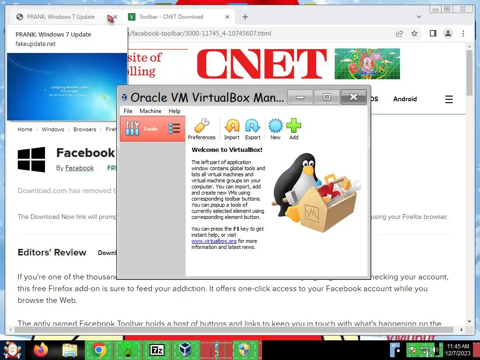The width and height of the screenshot is (480, 360).
Task: Follow the www.virtualbox.org link
Action: click(214, 241)
